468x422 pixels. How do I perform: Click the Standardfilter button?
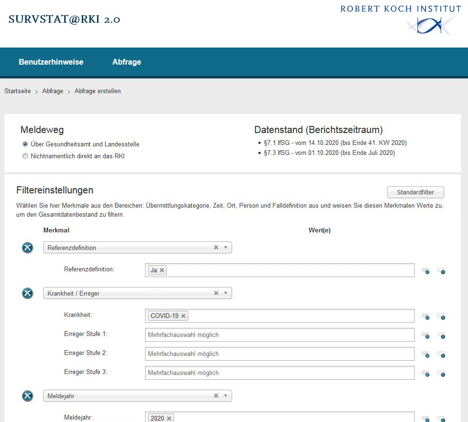tap(416, 192)
